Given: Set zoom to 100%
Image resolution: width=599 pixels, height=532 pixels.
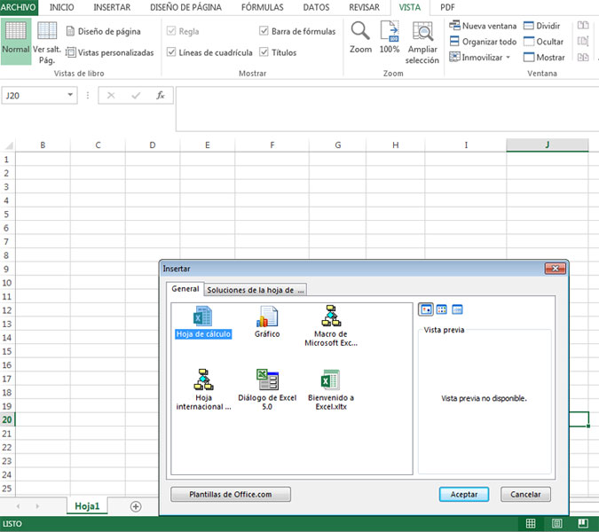Looking at the screenshot, I should [x=390, y=38].
